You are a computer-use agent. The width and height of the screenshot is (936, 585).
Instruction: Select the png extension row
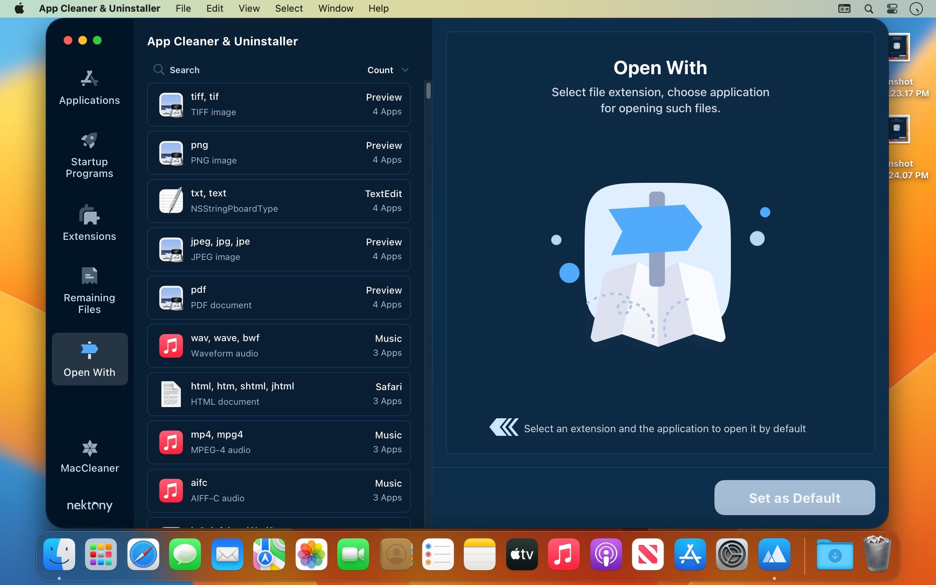coord(280,152)
